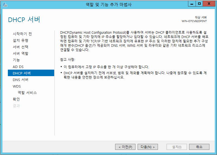Select the highlighted DHCP 서버 sidebar item
217x155 pixels.
point(22,73)
